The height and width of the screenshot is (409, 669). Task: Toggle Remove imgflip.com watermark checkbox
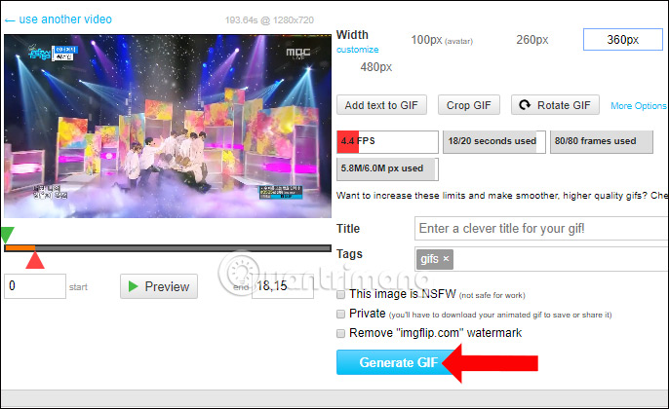(x=340, y=333)
